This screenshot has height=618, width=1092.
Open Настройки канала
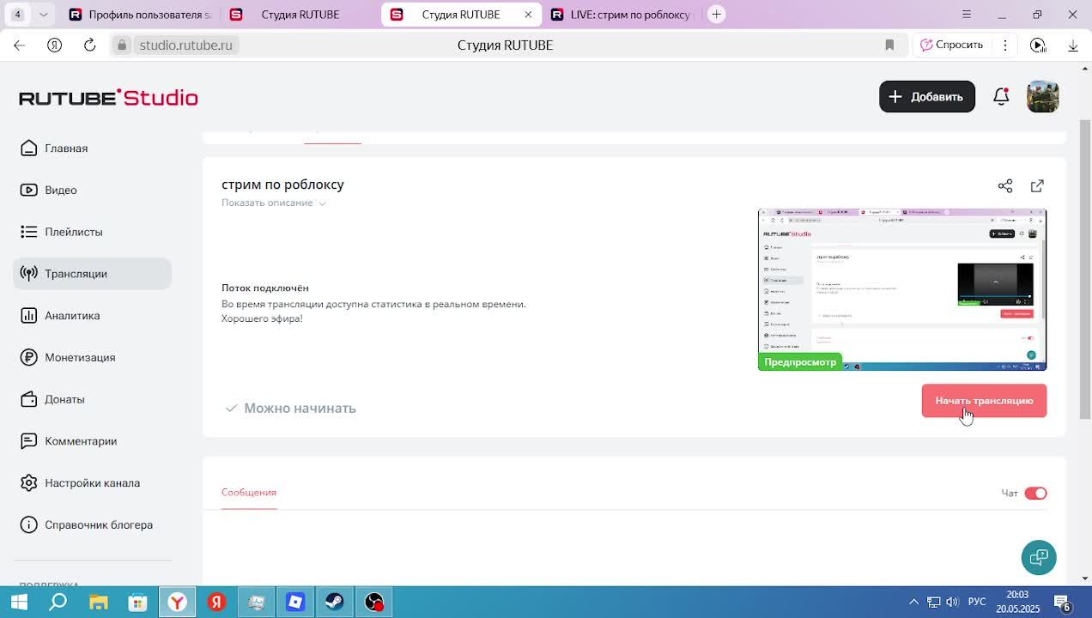tap(92, 483)
